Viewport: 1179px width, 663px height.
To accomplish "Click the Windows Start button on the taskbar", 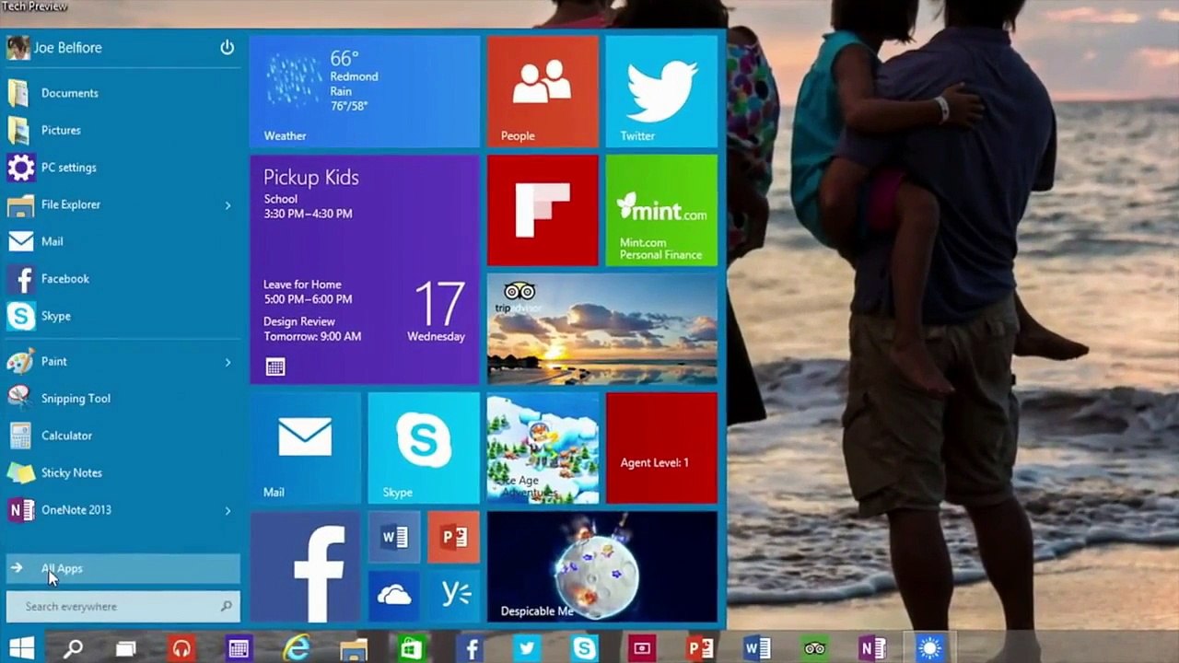I will (21, 648).
